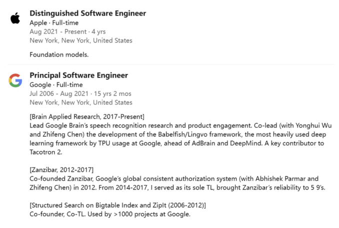
Task: Open the Distinguished Software Engineer title
Action: coord(87,13)
